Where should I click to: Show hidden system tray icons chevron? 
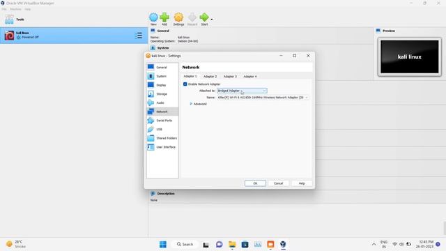tap(374, 244)
